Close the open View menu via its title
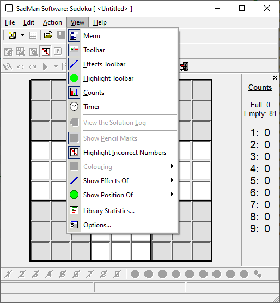Screen dimensions: 280x303 pyautogui.click(x=78, y=22)
